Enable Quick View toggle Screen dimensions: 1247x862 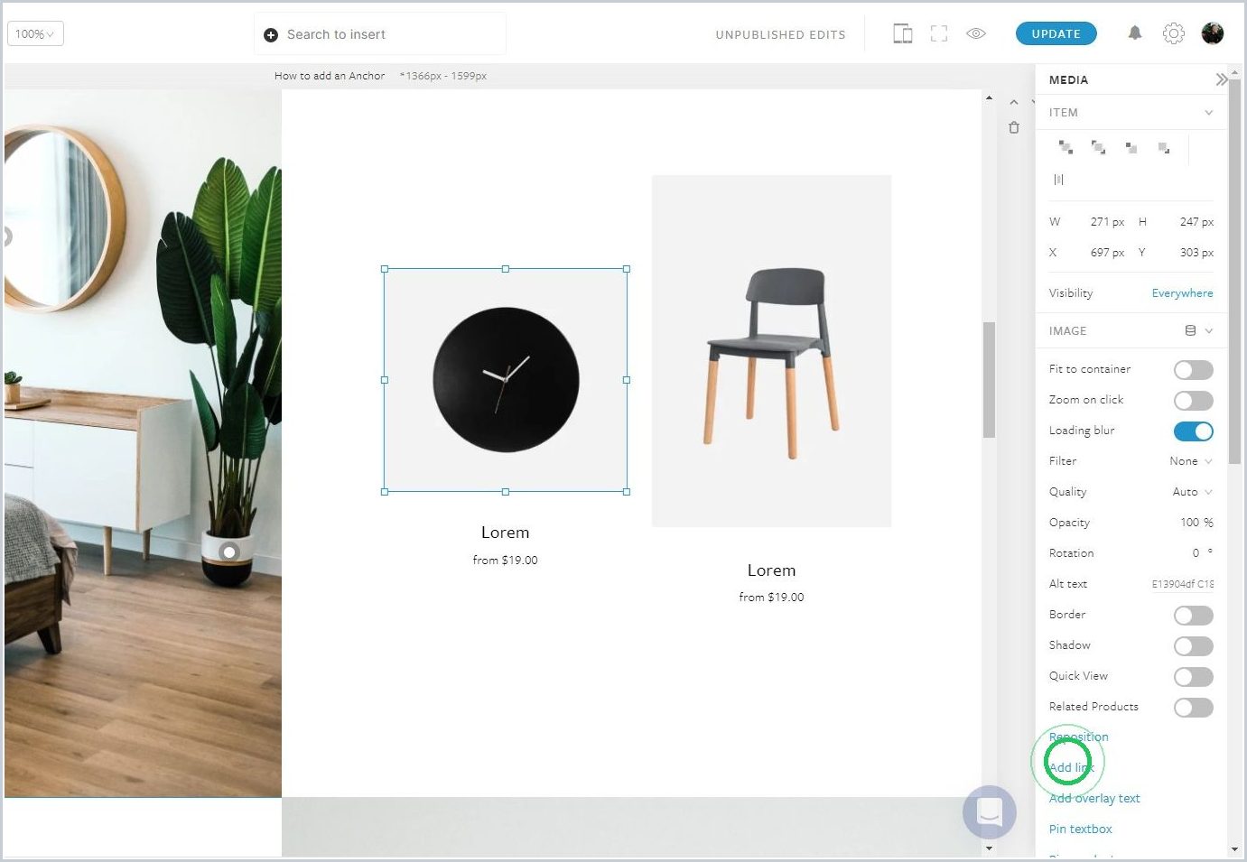pos(1193,677)
